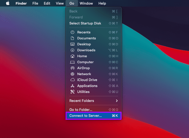The image size is (189, 138).
Task: Select Go to Folder… entry
Action: [x=94, y=110]
